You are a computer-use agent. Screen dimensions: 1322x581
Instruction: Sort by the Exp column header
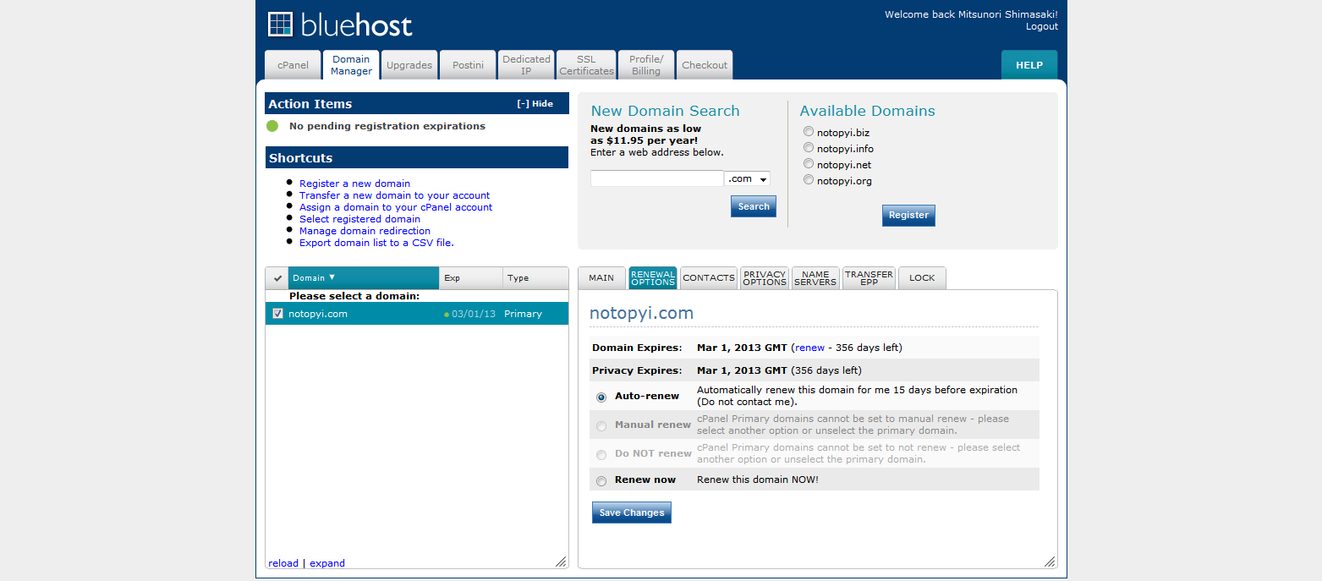(470, 278)
